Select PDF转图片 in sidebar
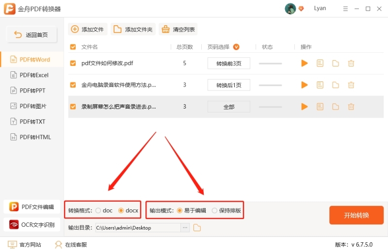 pyautogui.click(x=32, y=106)
